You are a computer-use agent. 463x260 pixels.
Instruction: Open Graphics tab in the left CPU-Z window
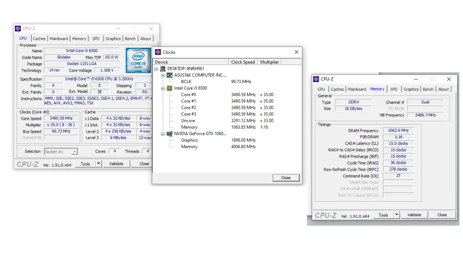(x=113, y=39)
